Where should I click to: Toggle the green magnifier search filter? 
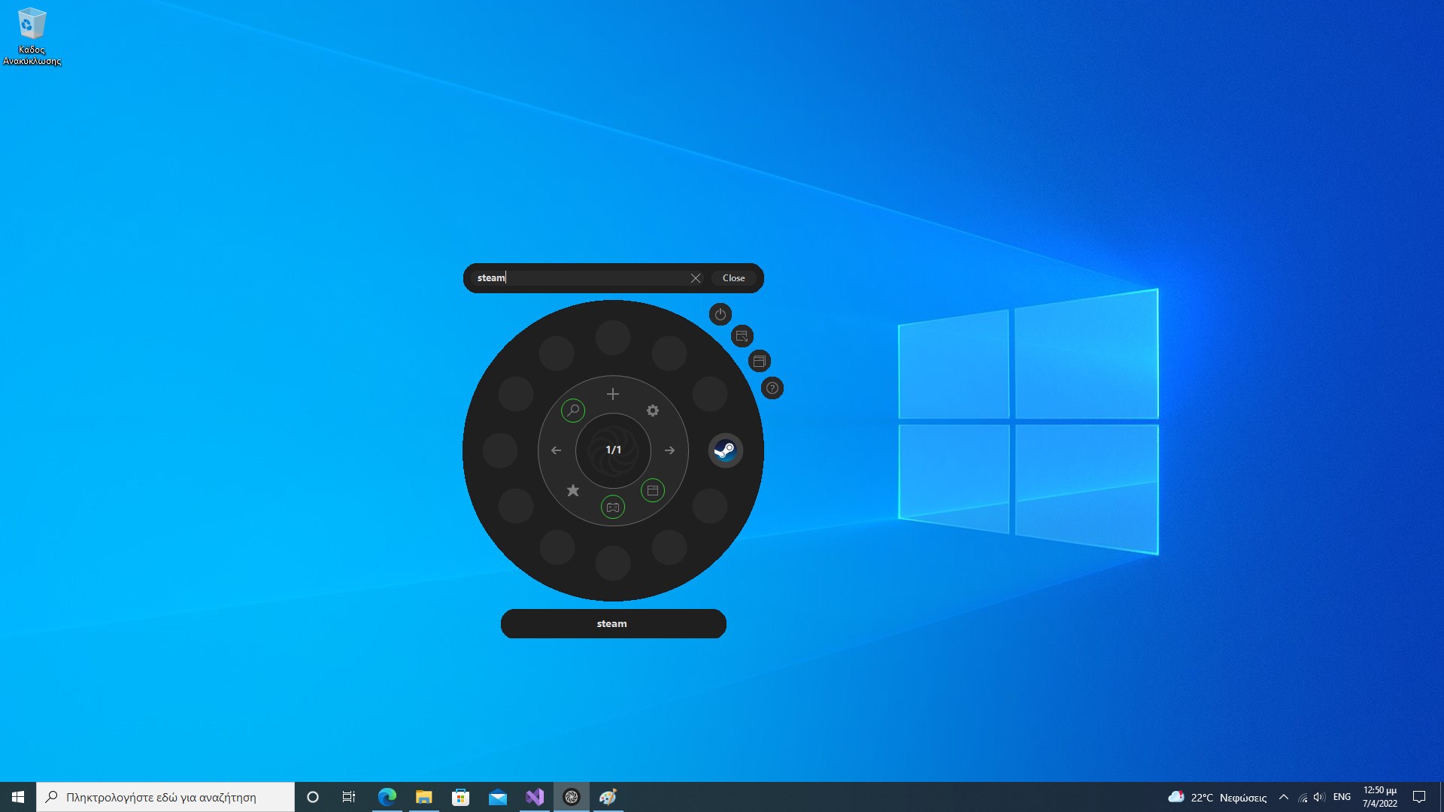click(573, 411)
